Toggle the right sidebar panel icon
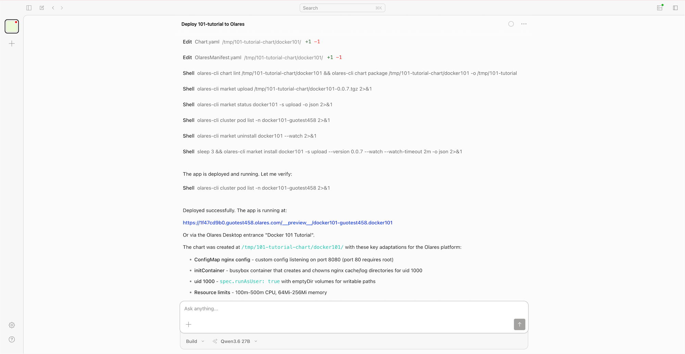The height and width of the screenshot is (354, 685). pyautogui.click(x=675, y=8)
